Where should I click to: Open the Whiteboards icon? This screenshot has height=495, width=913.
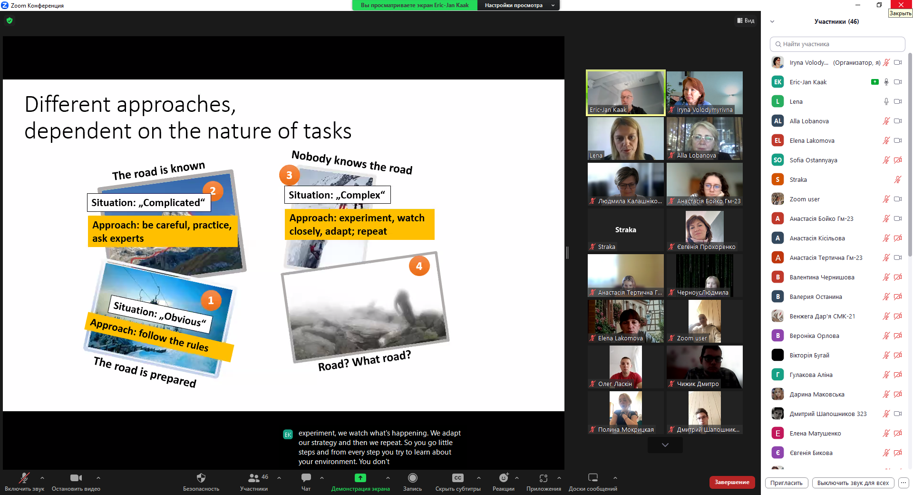click(592, 478)
